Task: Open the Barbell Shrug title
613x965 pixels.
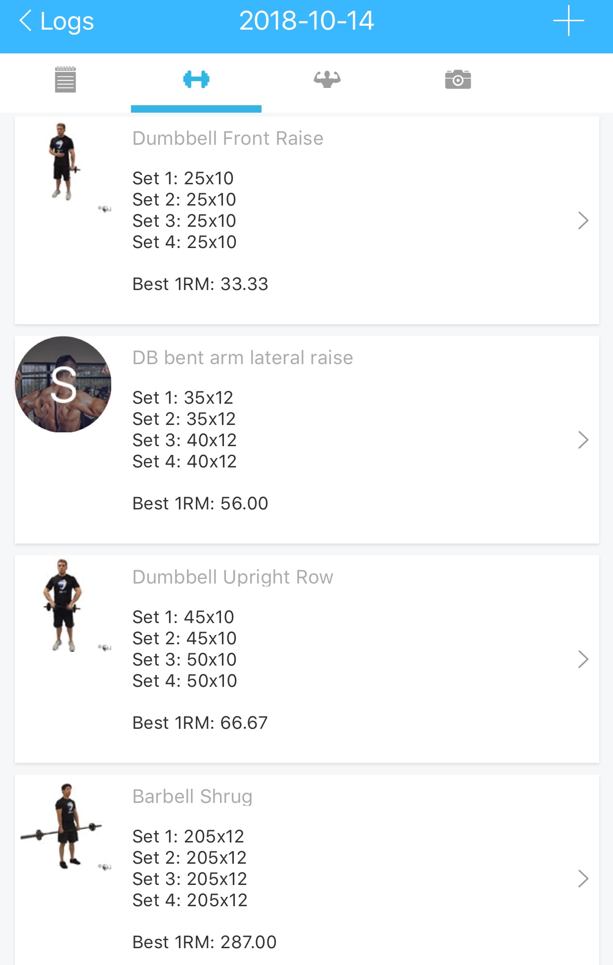Action: [192, 797]
